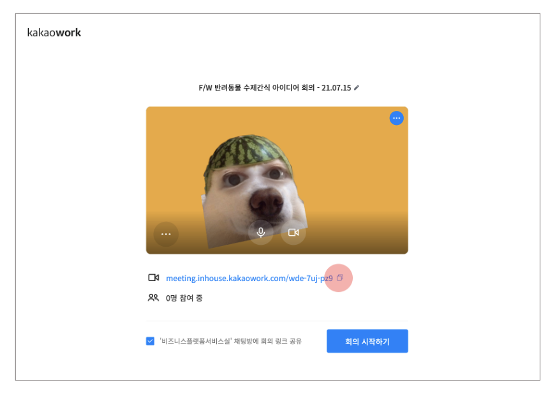Open the blue more-options button on video preview
The width and height of the screenshot is (555, 399).
(396, 118)
